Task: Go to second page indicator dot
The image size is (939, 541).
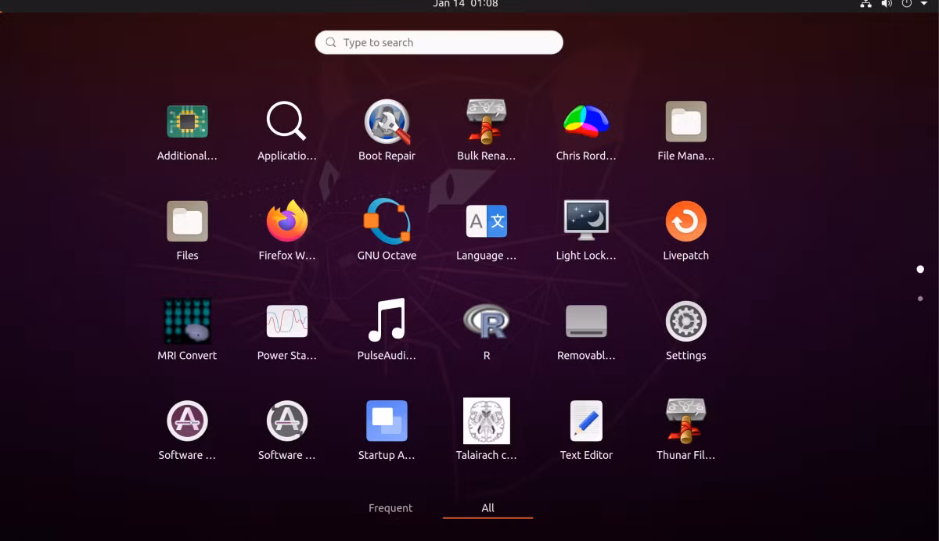Action: pyautogui.click(x=920, y=299)
